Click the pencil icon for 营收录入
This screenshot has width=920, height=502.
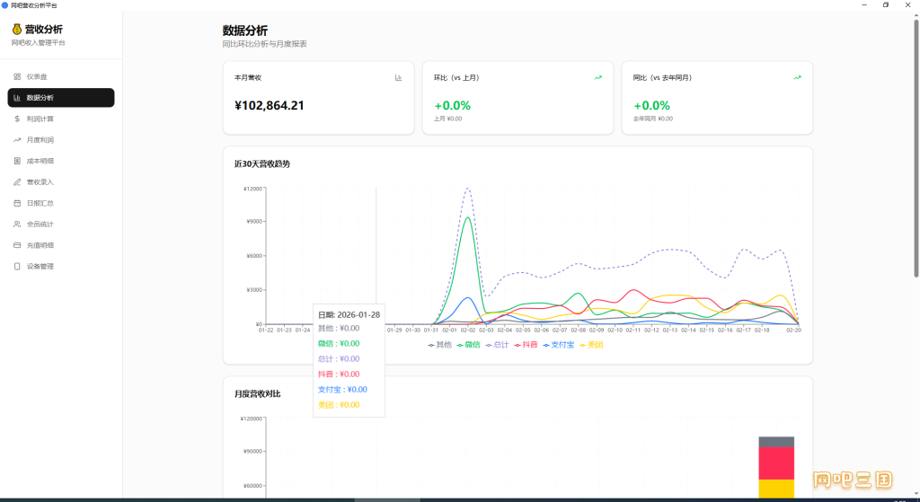[x=17, y=182]
